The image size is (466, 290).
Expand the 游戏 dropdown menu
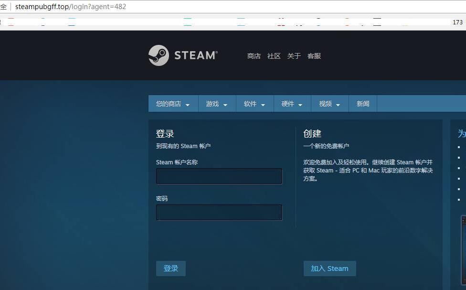coord(217,104)
